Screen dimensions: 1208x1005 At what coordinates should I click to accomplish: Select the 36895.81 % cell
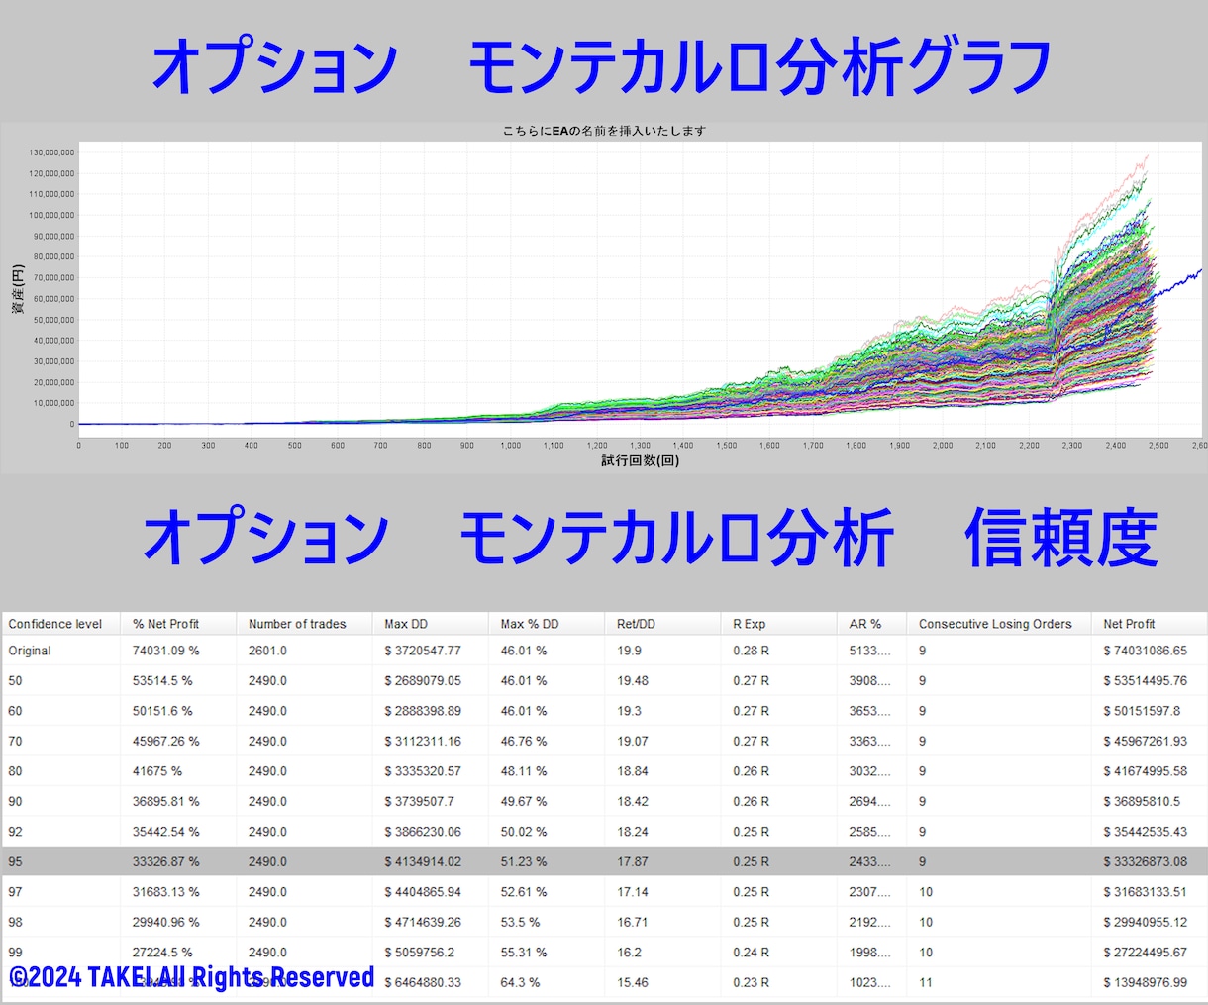[x=165, y=801]
